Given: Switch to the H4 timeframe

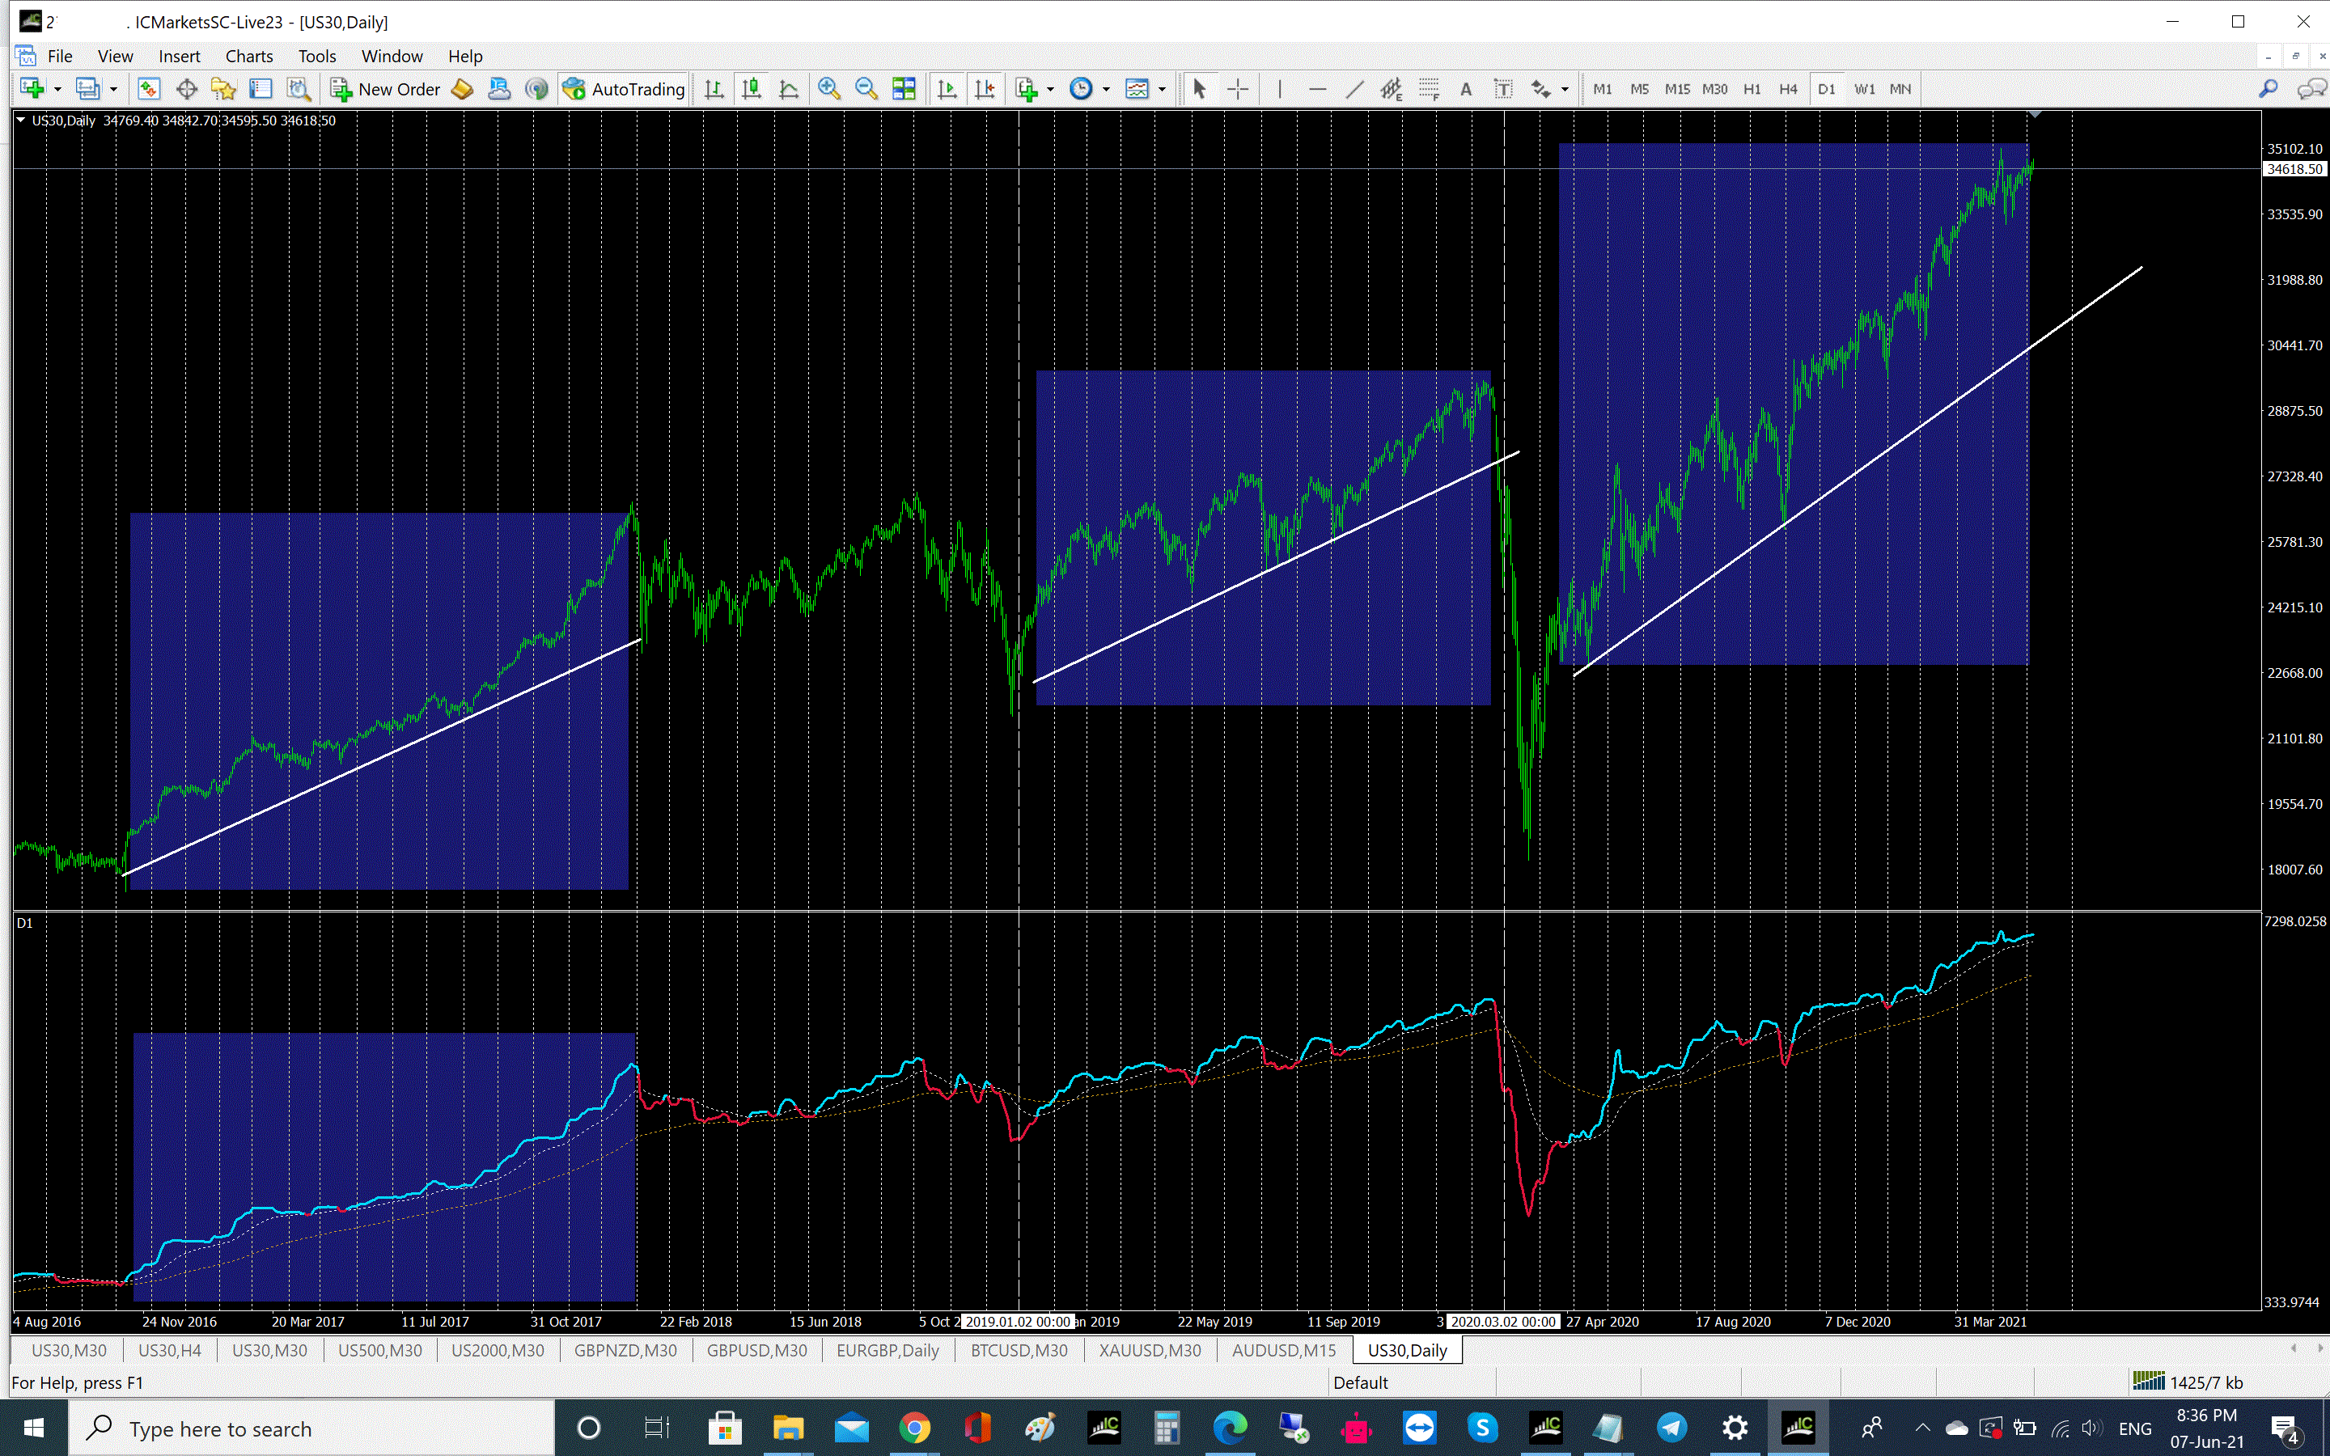Looking at the screenshot, I should (1788, 89).
